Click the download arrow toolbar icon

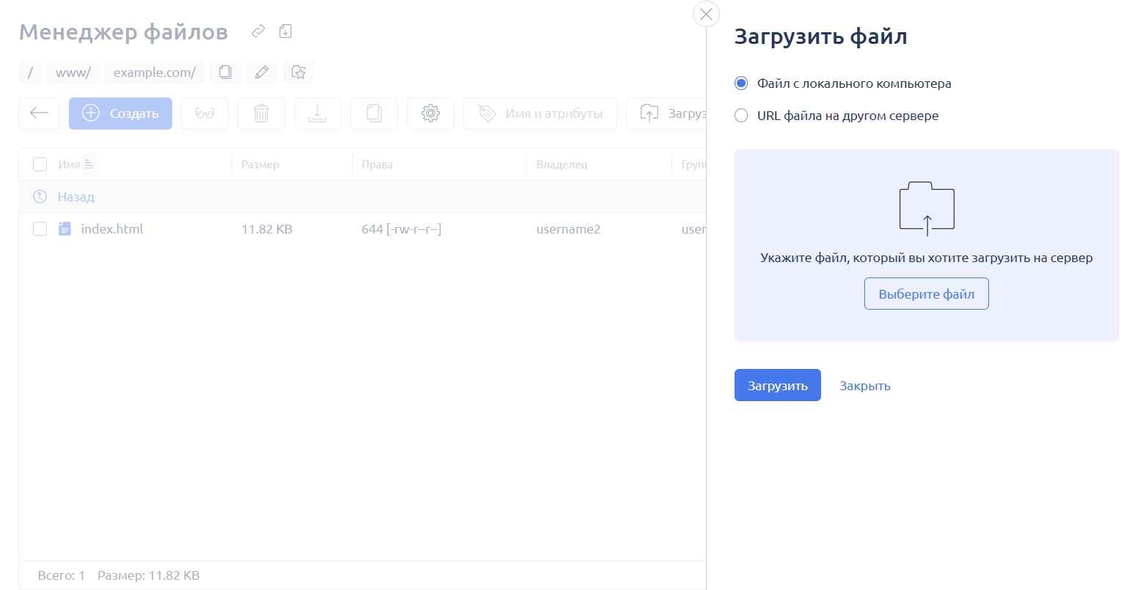317,113
